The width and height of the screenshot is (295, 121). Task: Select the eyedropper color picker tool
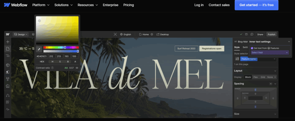(39, 49)
